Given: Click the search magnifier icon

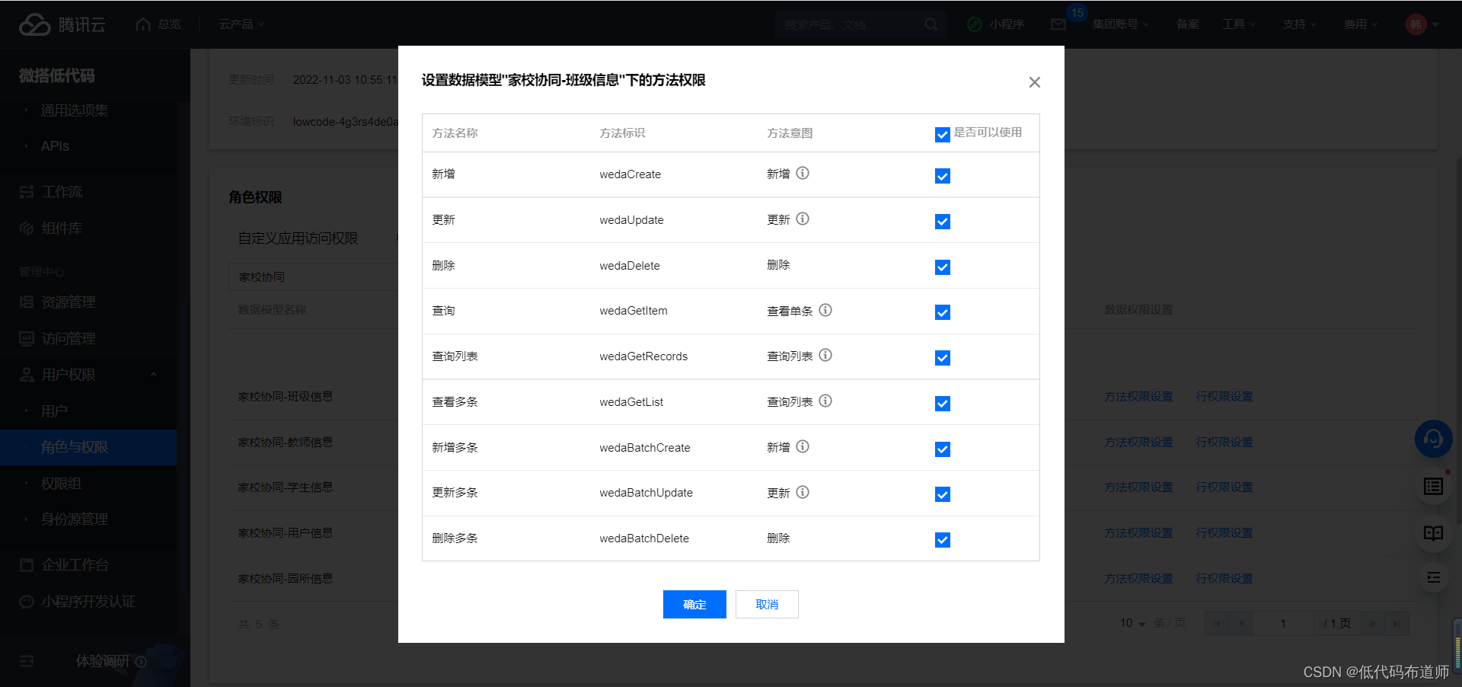Looking at the screenshot, I should tap(931, 24).
